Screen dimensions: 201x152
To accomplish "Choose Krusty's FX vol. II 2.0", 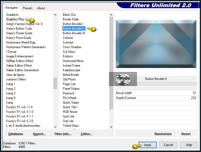I will 20,121.
